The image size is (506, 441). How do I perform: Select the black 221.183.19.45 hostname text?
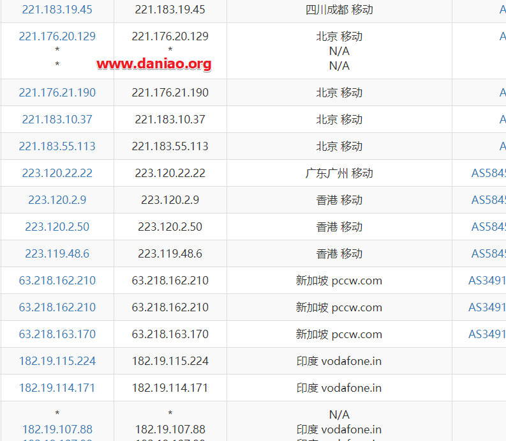pyautogui.click(x=170, y=10)
